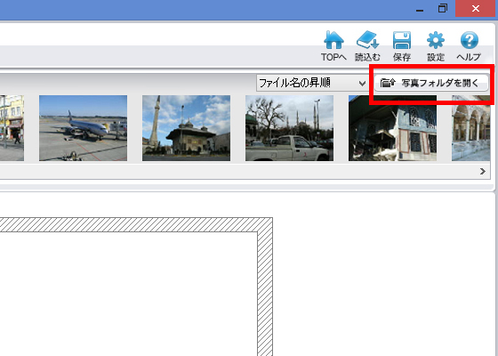The height and width of the screenshot is (356, 498).
Task: Open 設定 settings gear
Action: point(436,46)
